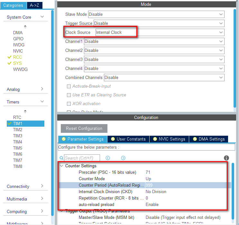Click the Counter Mode value Up

148,179
